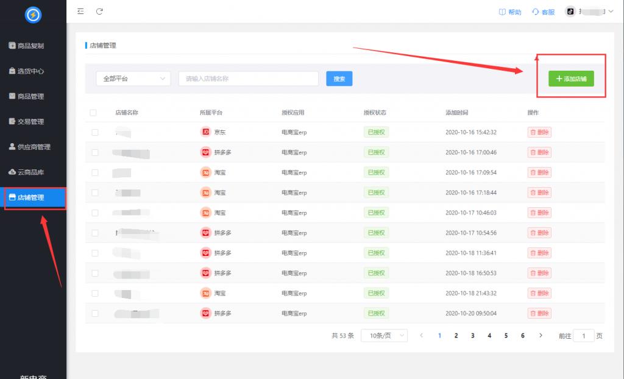Open the 10条/页 page size dropdown
Screen dimensions: 624x379
[x=384, y=336]
